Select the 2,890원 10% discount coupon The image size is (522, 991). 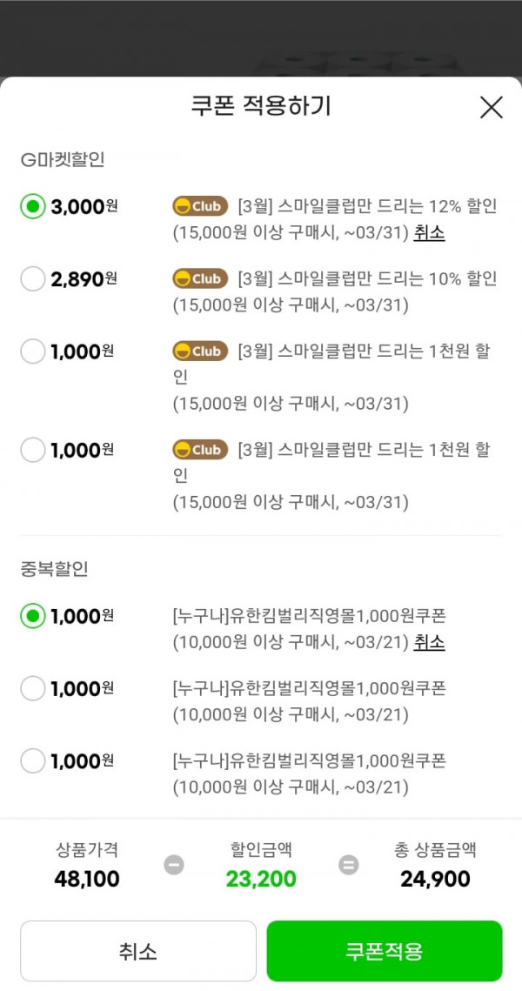[33, 278]
